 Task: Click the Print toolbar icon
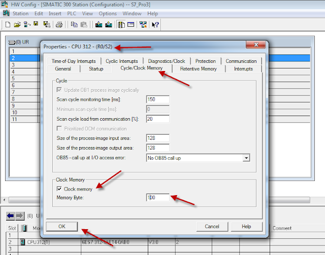(59, 25)
